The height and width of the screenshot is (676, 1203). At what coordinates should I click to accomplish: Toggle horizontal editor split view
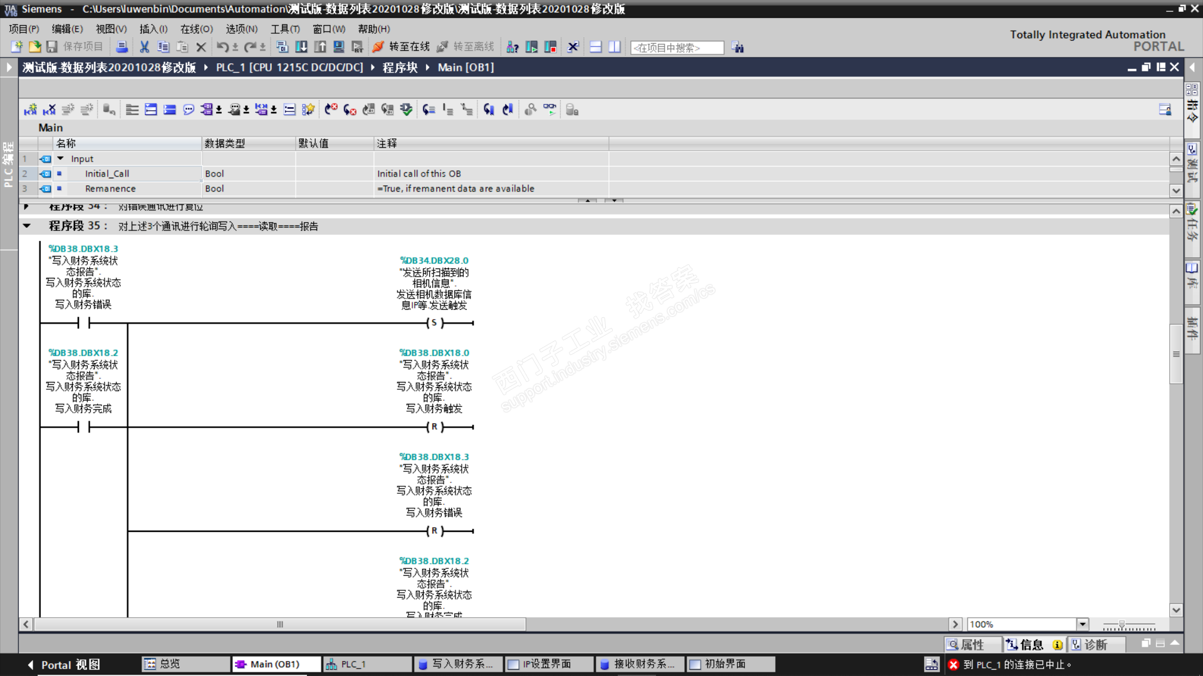click(596, 47)
